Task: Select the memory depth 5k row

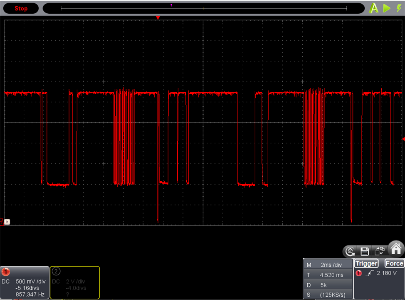Action: (328, 285)
